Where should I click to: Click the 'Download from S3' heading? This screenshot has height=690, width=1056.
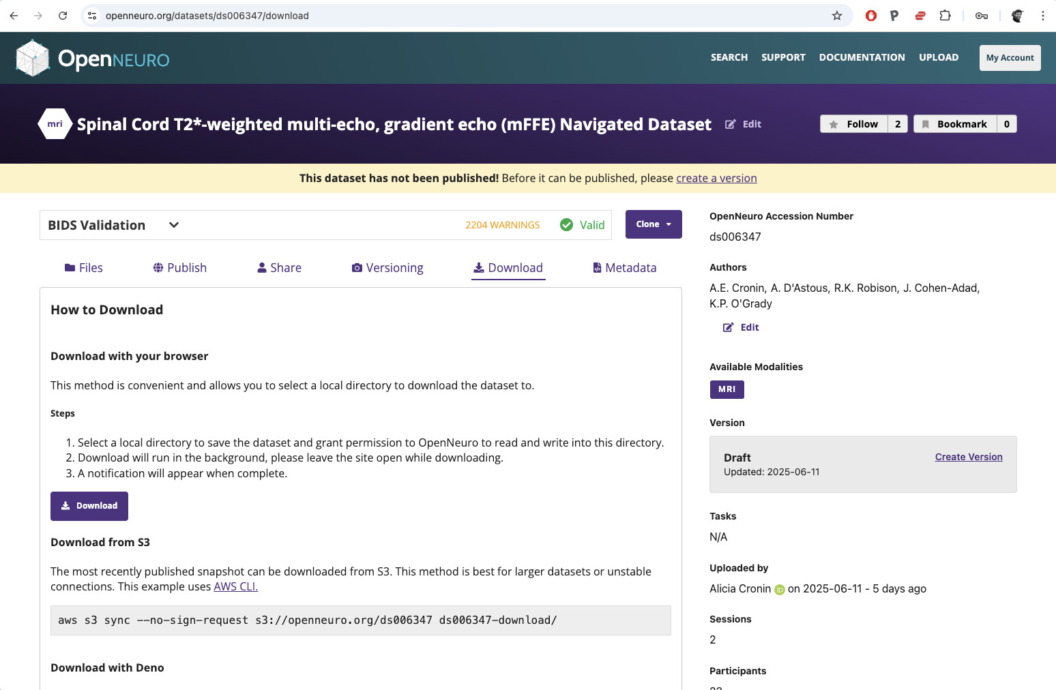(100, 542)
